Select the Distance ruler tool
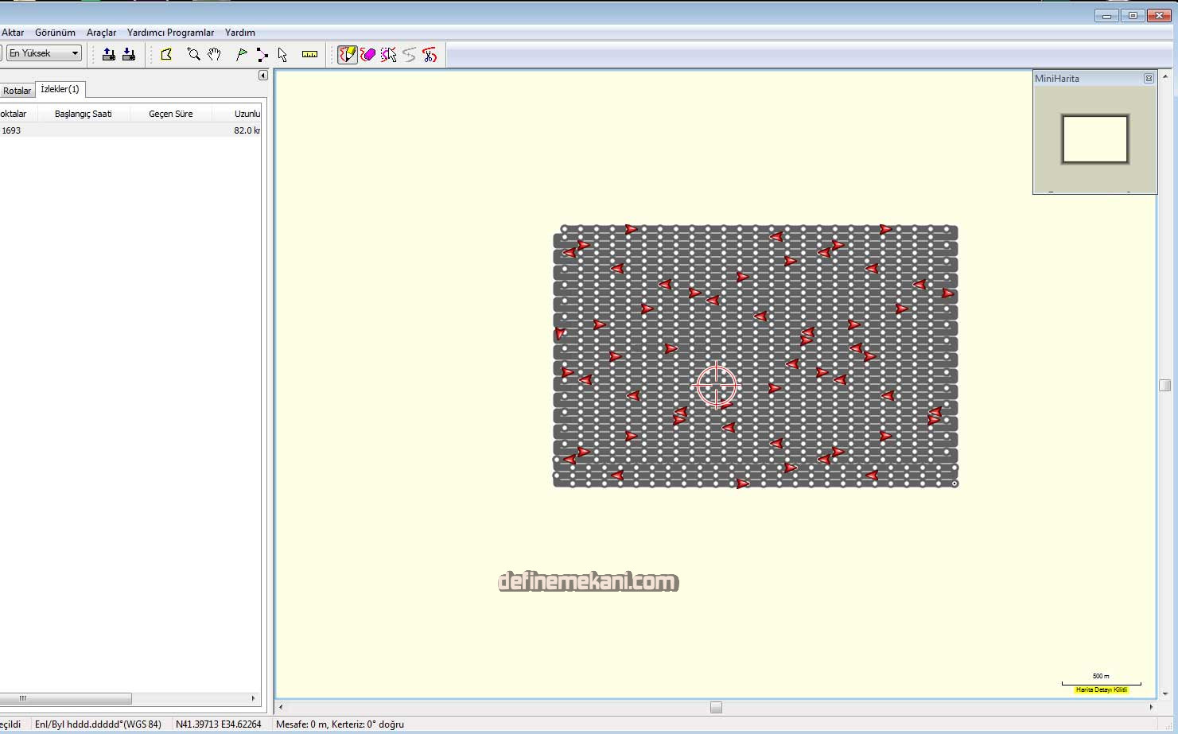 309,54
